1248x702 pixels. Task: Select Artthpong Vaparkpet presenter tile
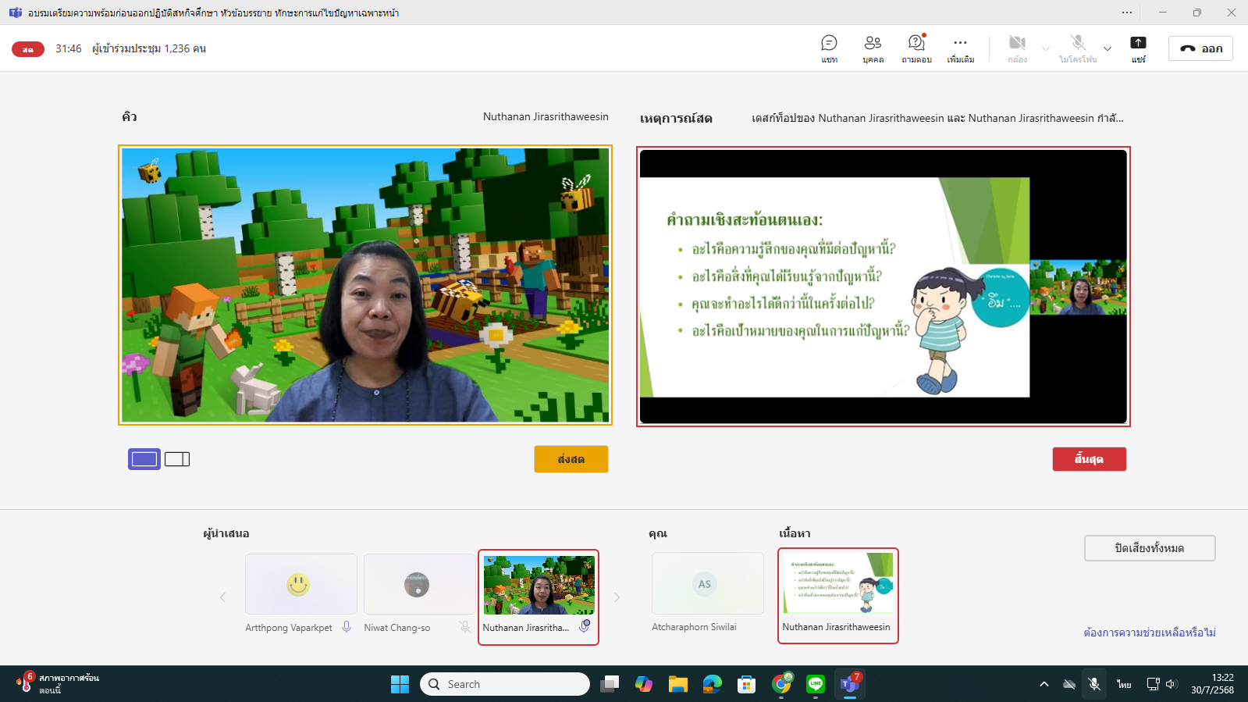click(301, 585)
